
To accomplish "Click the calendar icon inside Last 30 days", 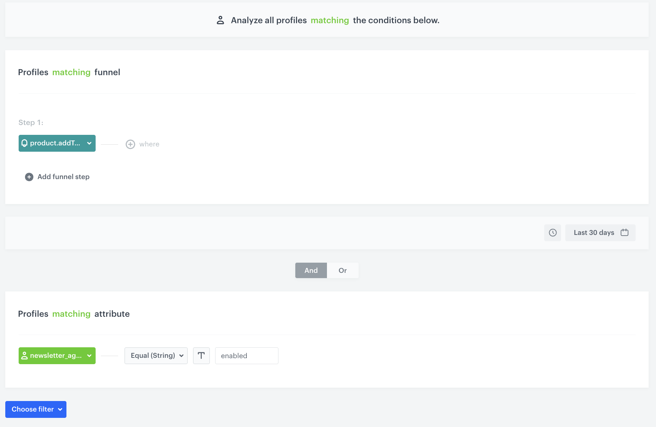I will coord(624,232).
